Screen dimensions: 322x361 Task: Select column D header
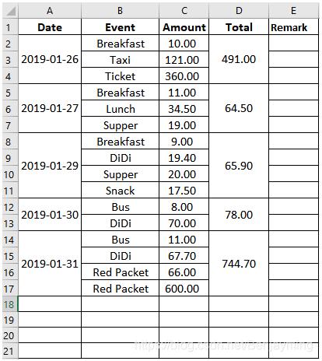(239, 11)
